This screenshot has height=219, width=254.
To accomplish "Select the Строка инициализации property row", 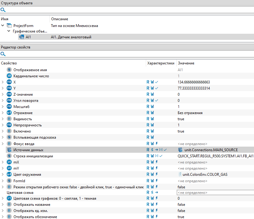I will tap(33, 156).
